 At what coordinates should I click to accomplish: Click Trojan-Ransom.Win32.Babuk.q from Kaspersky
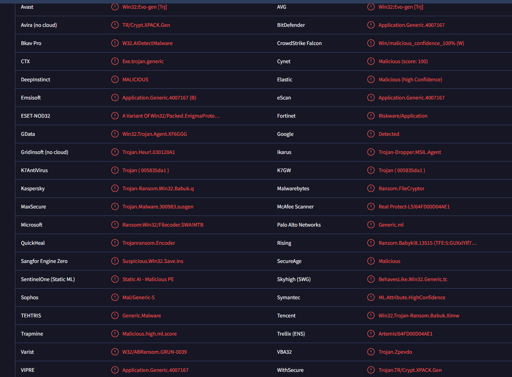click(158, 188)
